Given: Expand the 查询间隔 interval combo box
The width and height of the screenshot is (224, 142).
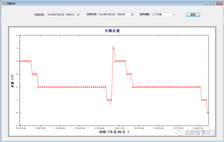Looking at the screenshot, I should (173, 14).
